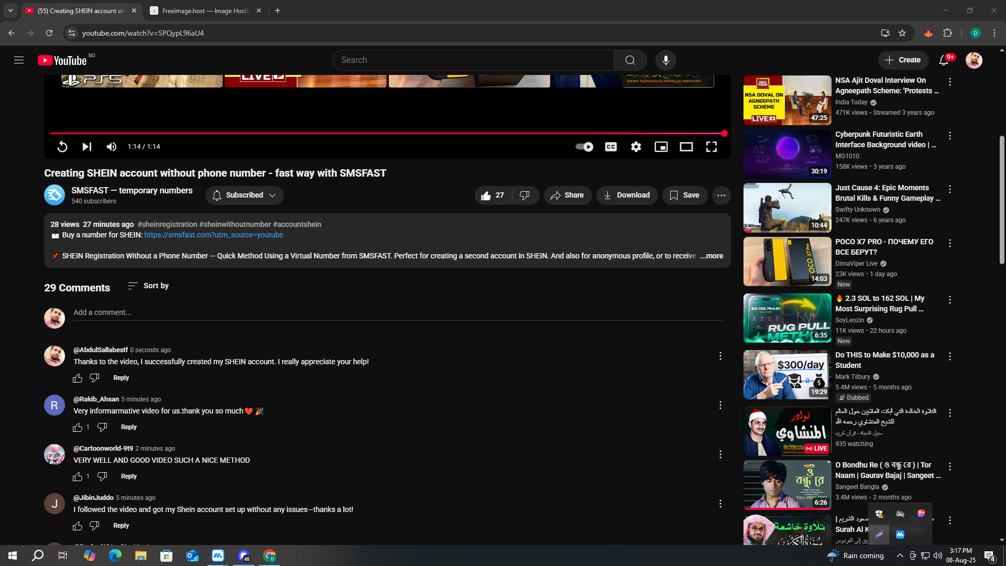Screen dimensions: 1006x566
Task: Reload the current page
Action: point(49,33)
